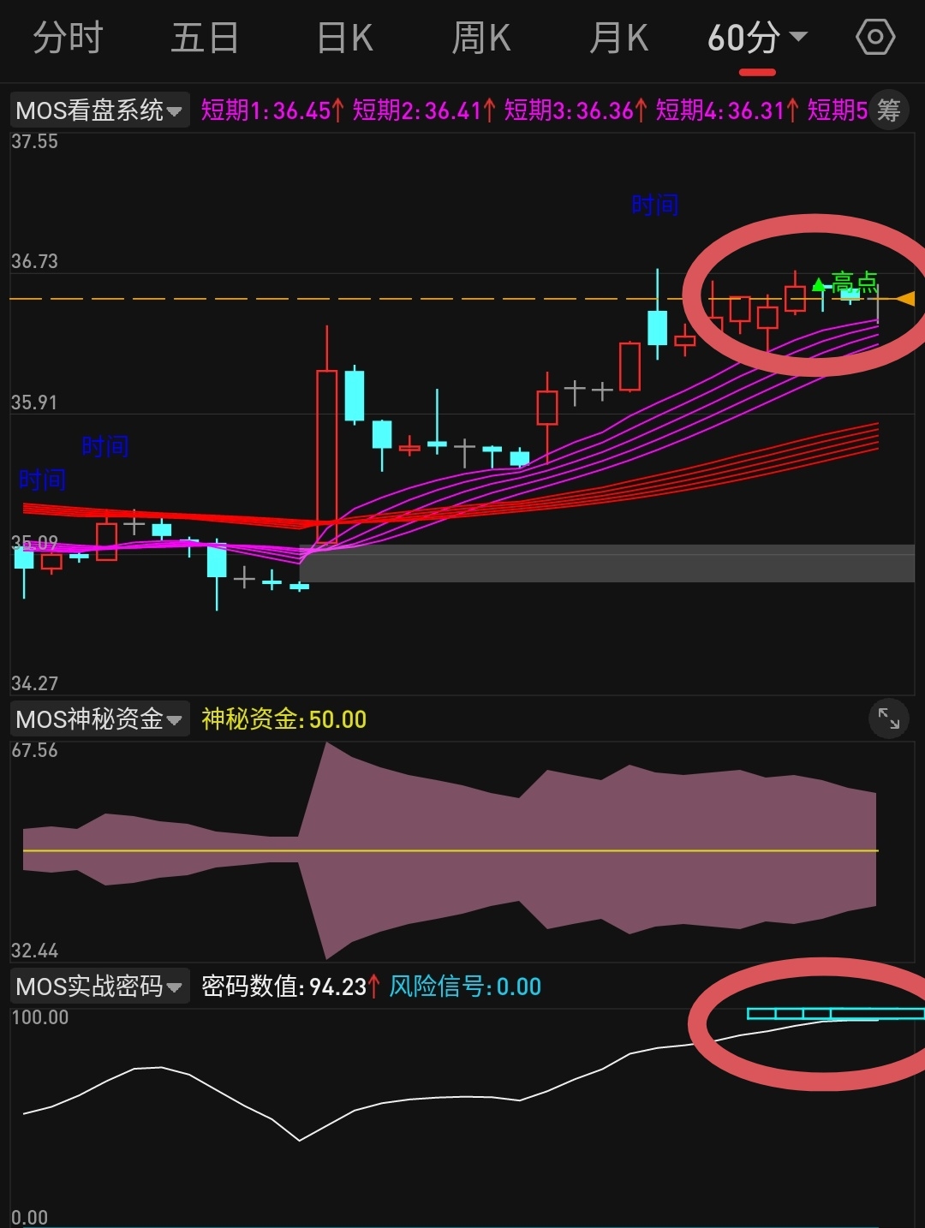
Task: Tap the green 高点 triangle marker
Action: [819, 283]
